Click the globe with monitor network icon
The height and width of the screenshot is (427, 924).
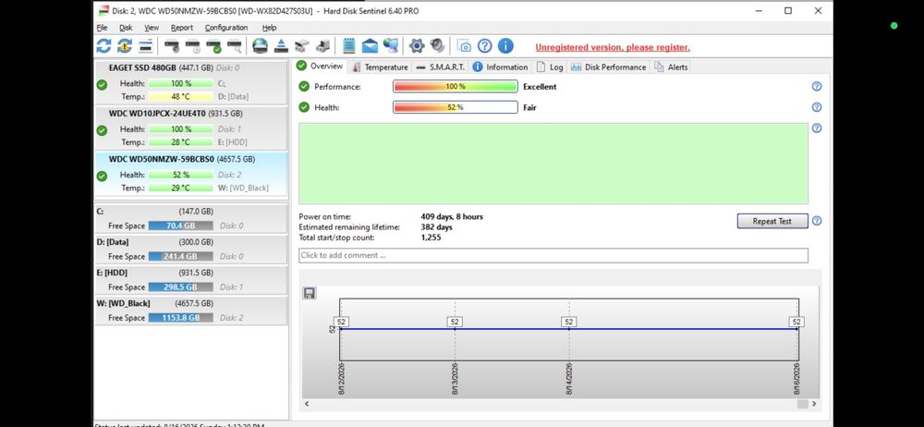pos(390,46)
